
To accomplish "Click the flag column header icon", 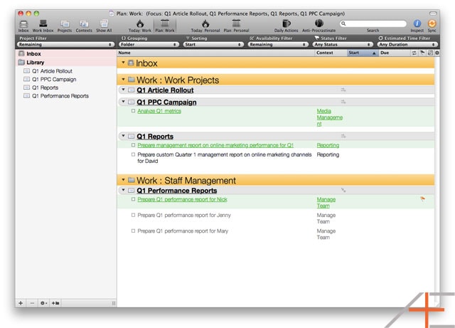I will [422, 53].
